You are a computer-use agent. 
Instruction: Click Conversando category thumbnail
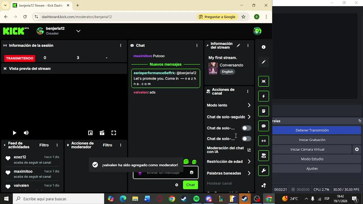point(213,68)
